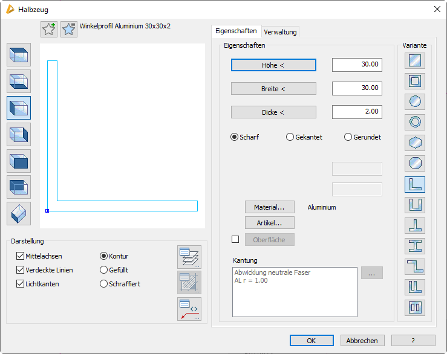Pick the I-beam profile variant
The width and height of the screenshot is (447, 354).
coord(415,246)
